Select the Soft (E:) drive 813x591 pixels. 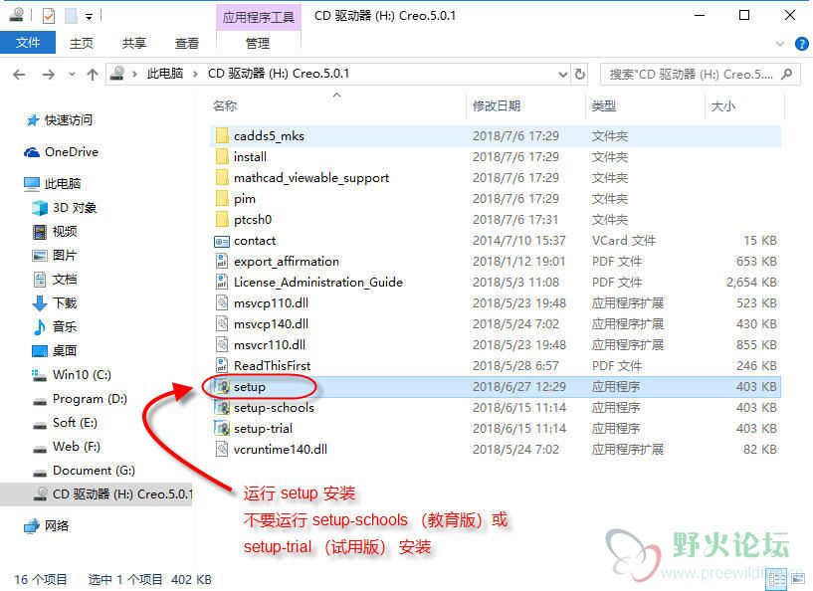point(76,423)
